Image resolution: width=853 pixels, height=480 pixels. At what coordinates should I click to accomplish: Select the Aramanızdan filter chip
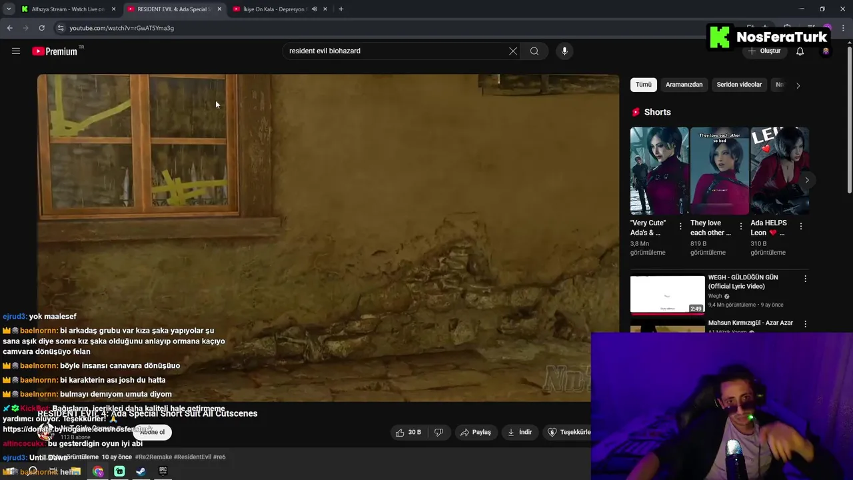tap(684, 85)
